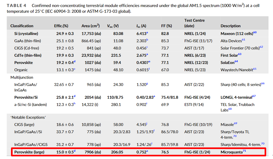Select footnote d on 19.2 ± 0.4
The width and height of the screenshot is (273, 159).
(74, 61)
